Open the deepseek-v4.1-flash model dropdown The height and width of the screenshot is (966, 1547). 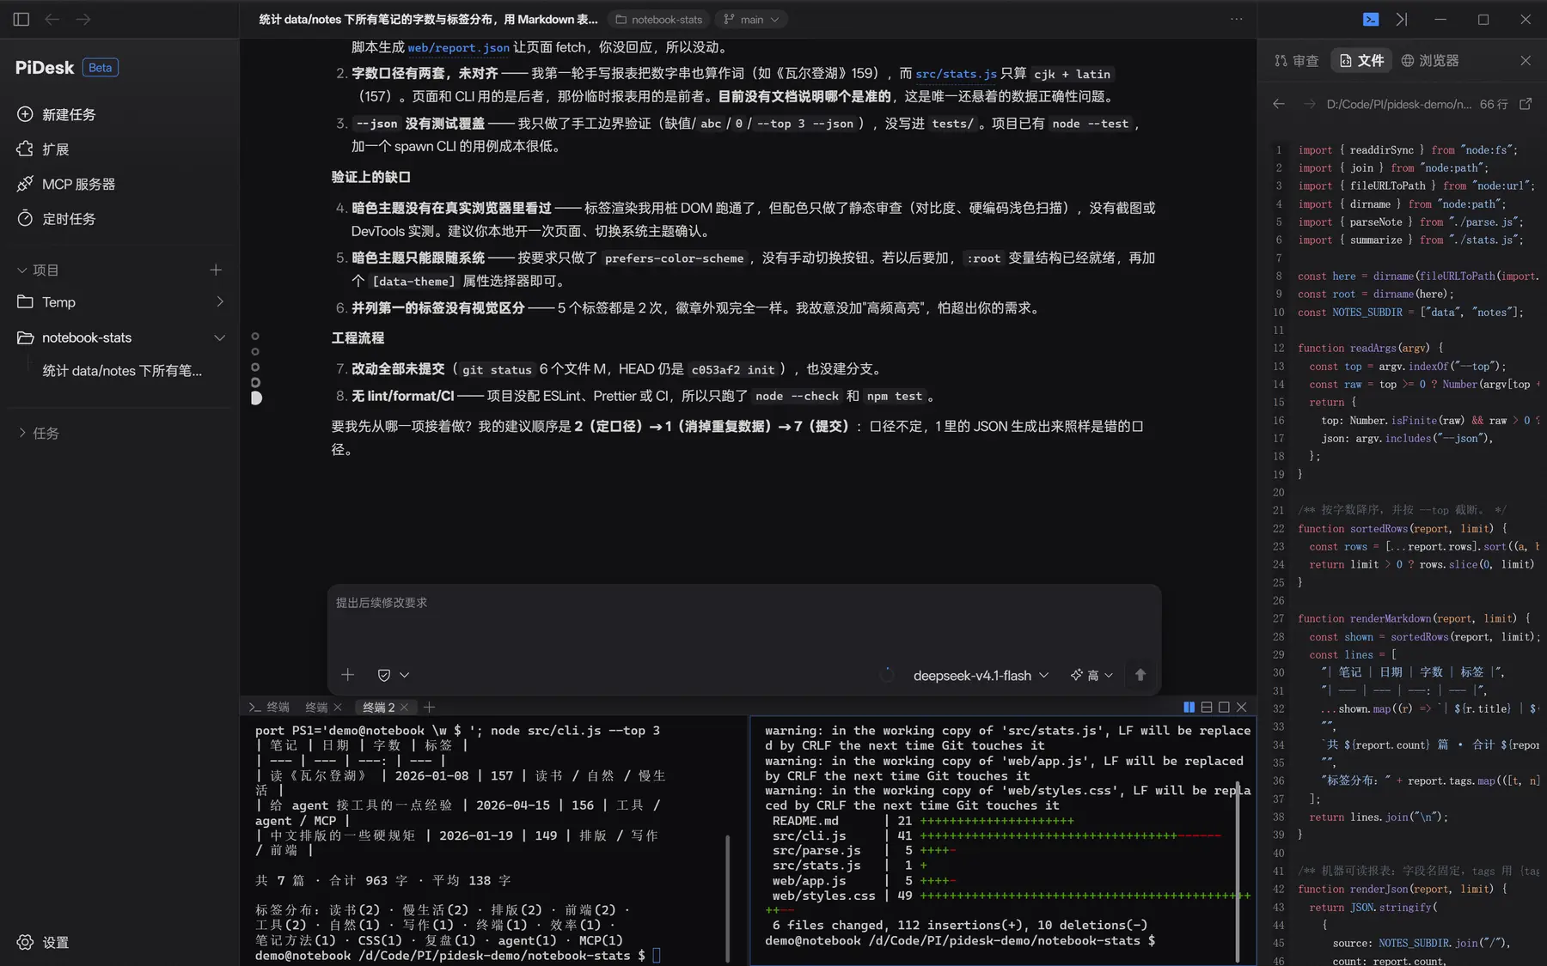pos(981,676)
